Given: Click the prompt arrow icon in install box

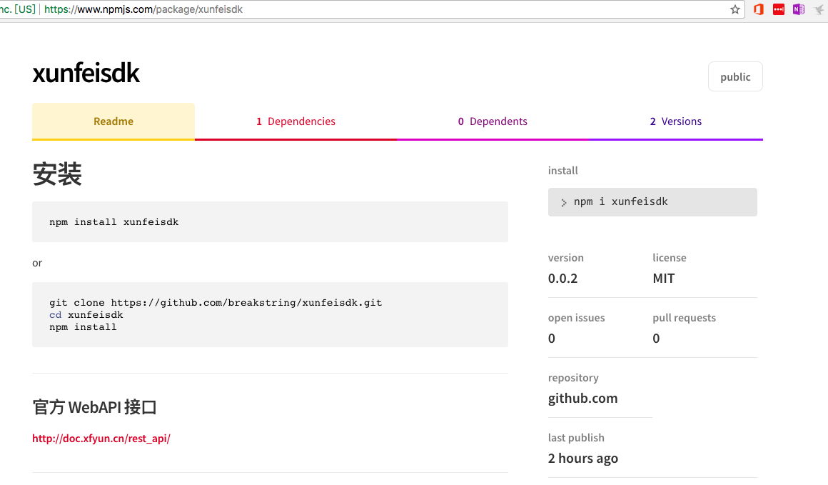Looking at the screenshot, I should click(564, 203).
